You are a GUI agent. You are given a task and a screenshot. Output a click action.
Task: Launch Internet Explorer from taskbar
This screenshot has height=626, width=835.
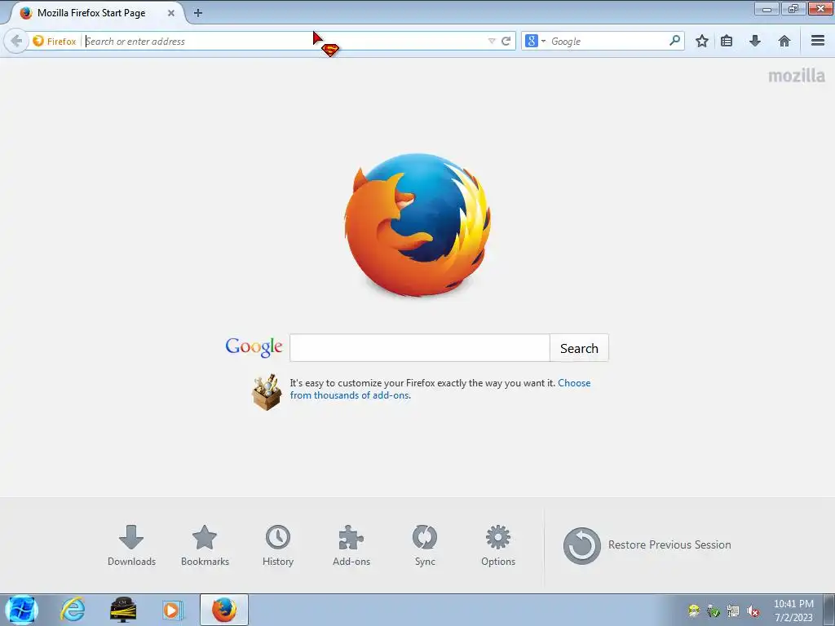click(73, 610)
